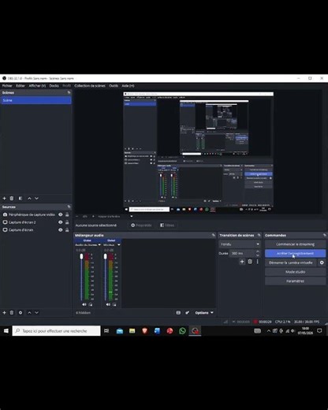328x410 pixels.
Task: Open the Fichier menu
Action: 7,86
